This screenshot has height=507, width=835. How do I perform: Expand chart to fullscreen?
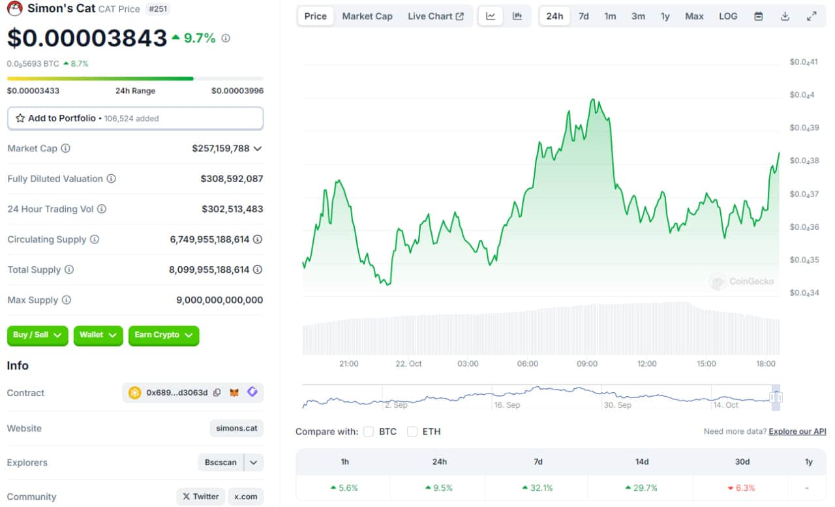point(812,16)
